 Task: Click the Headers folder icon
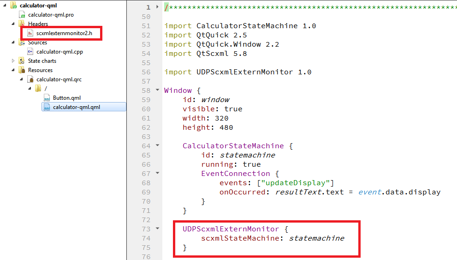[x=22, y=24]
